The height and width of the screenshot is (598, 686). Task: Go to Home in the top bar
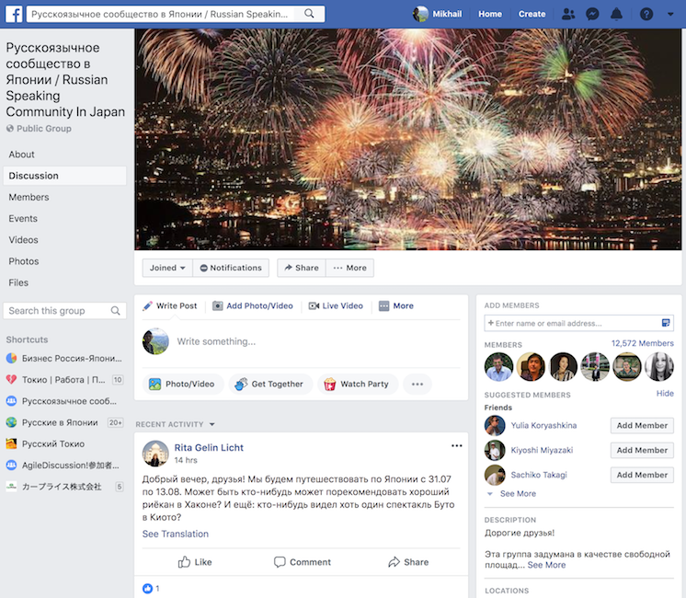tap(490, 14)
